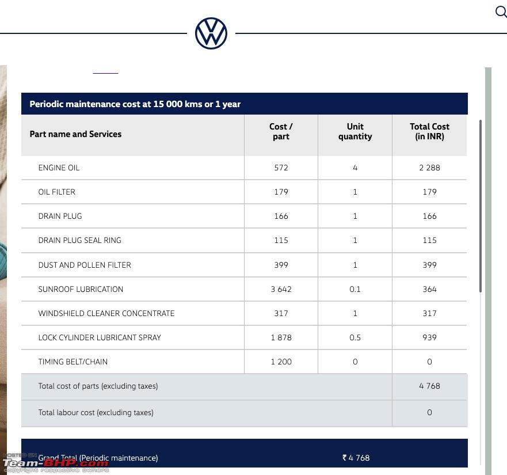Select the ENGINE OIL part name
507x475 pixels.
click(59, 168)
